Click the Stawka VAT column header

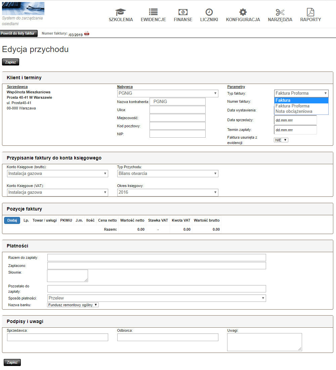click(158, 220)
